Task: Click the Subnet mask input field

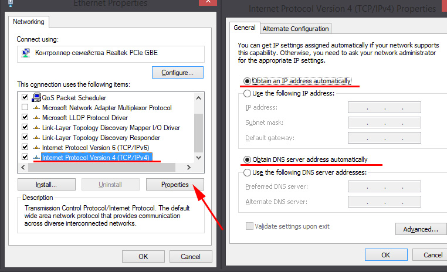Action: coord(384,123)
